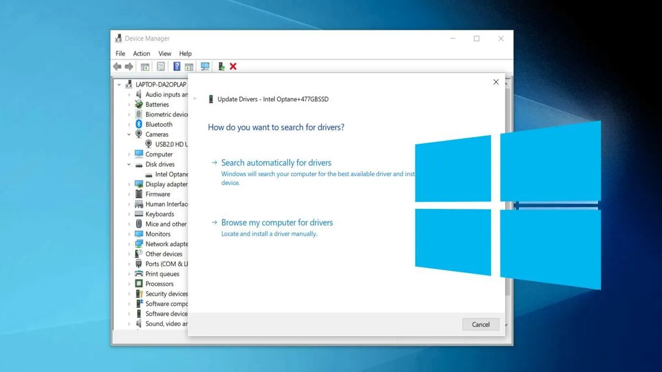Click the Processors chip icon
662x372 pixels.
pyautogui.click(x=138, y=283)
